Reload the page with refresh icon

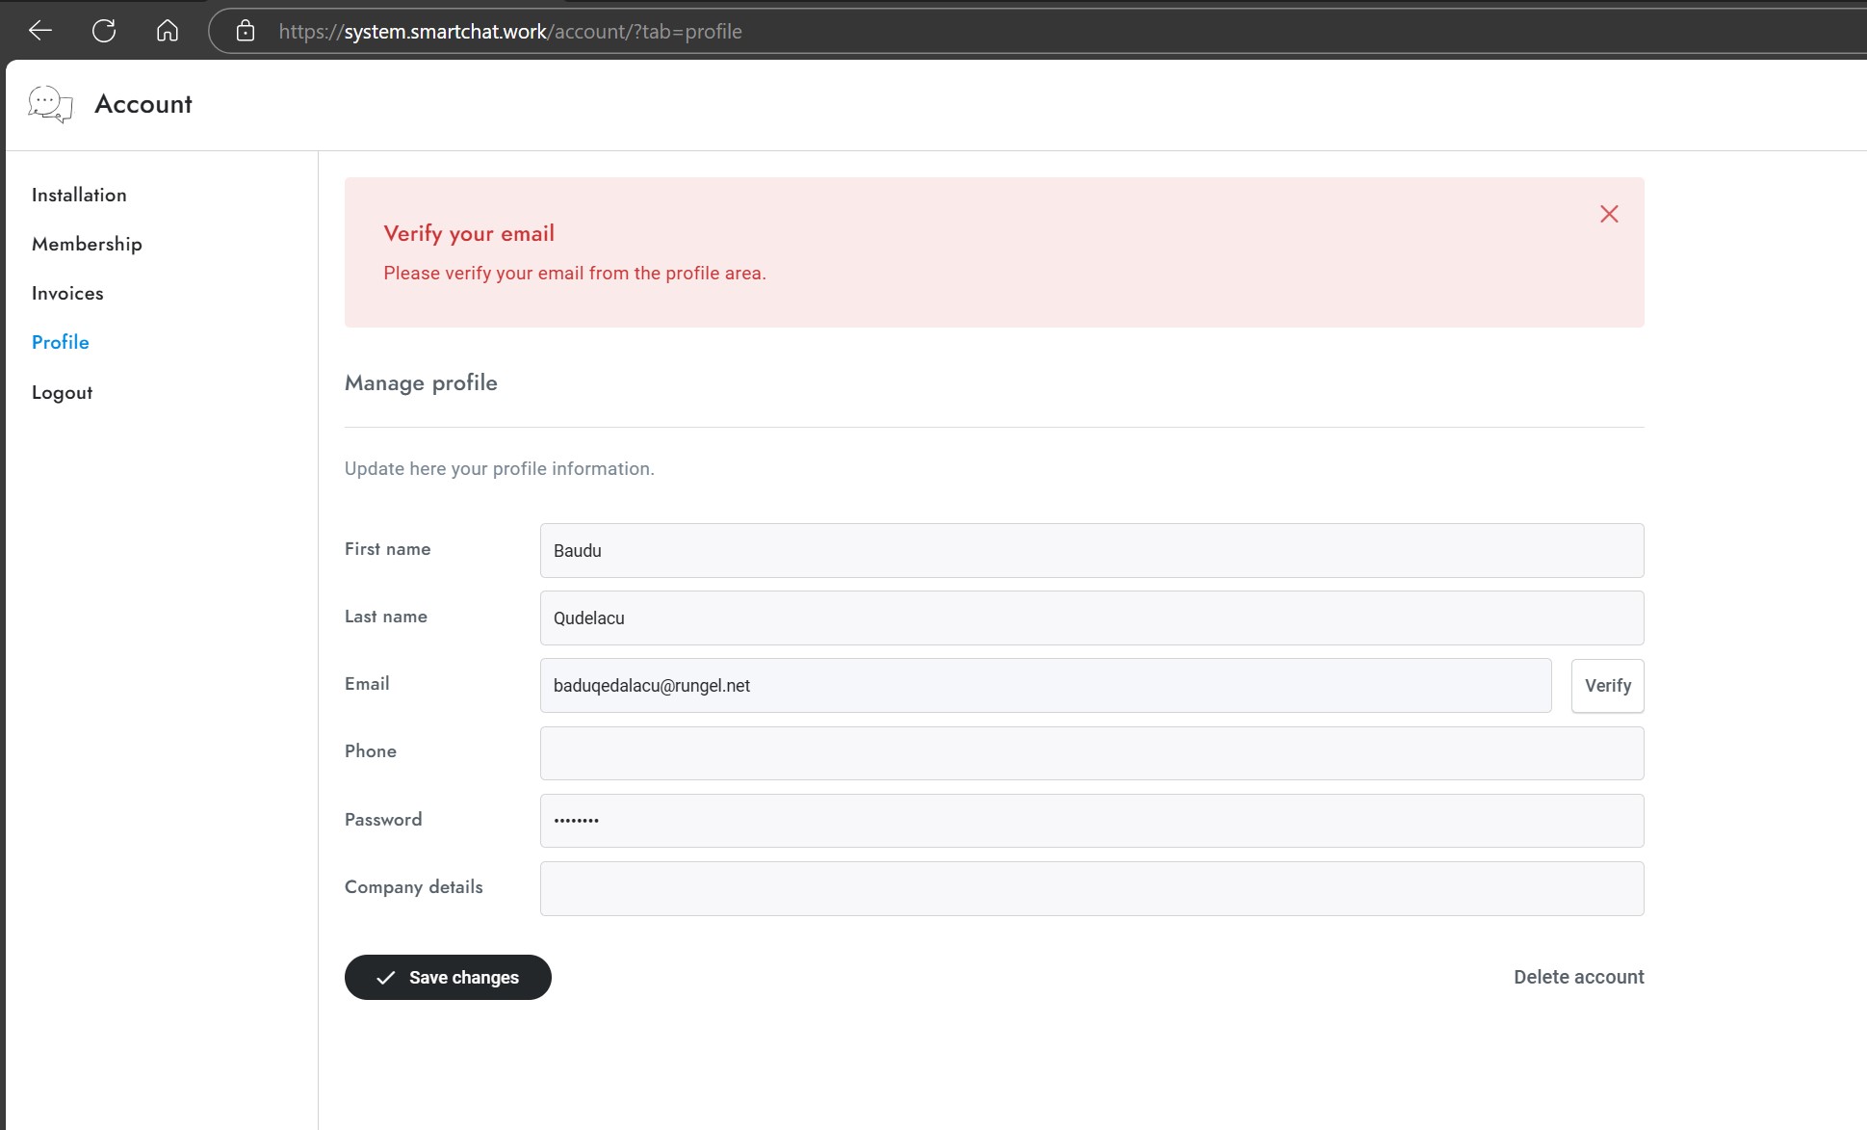click(104, 31)
